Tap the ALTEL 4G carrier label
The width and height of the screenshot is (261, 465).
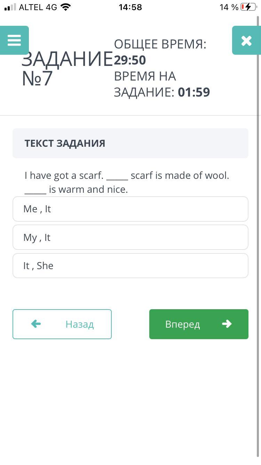[x=38, y=7]
